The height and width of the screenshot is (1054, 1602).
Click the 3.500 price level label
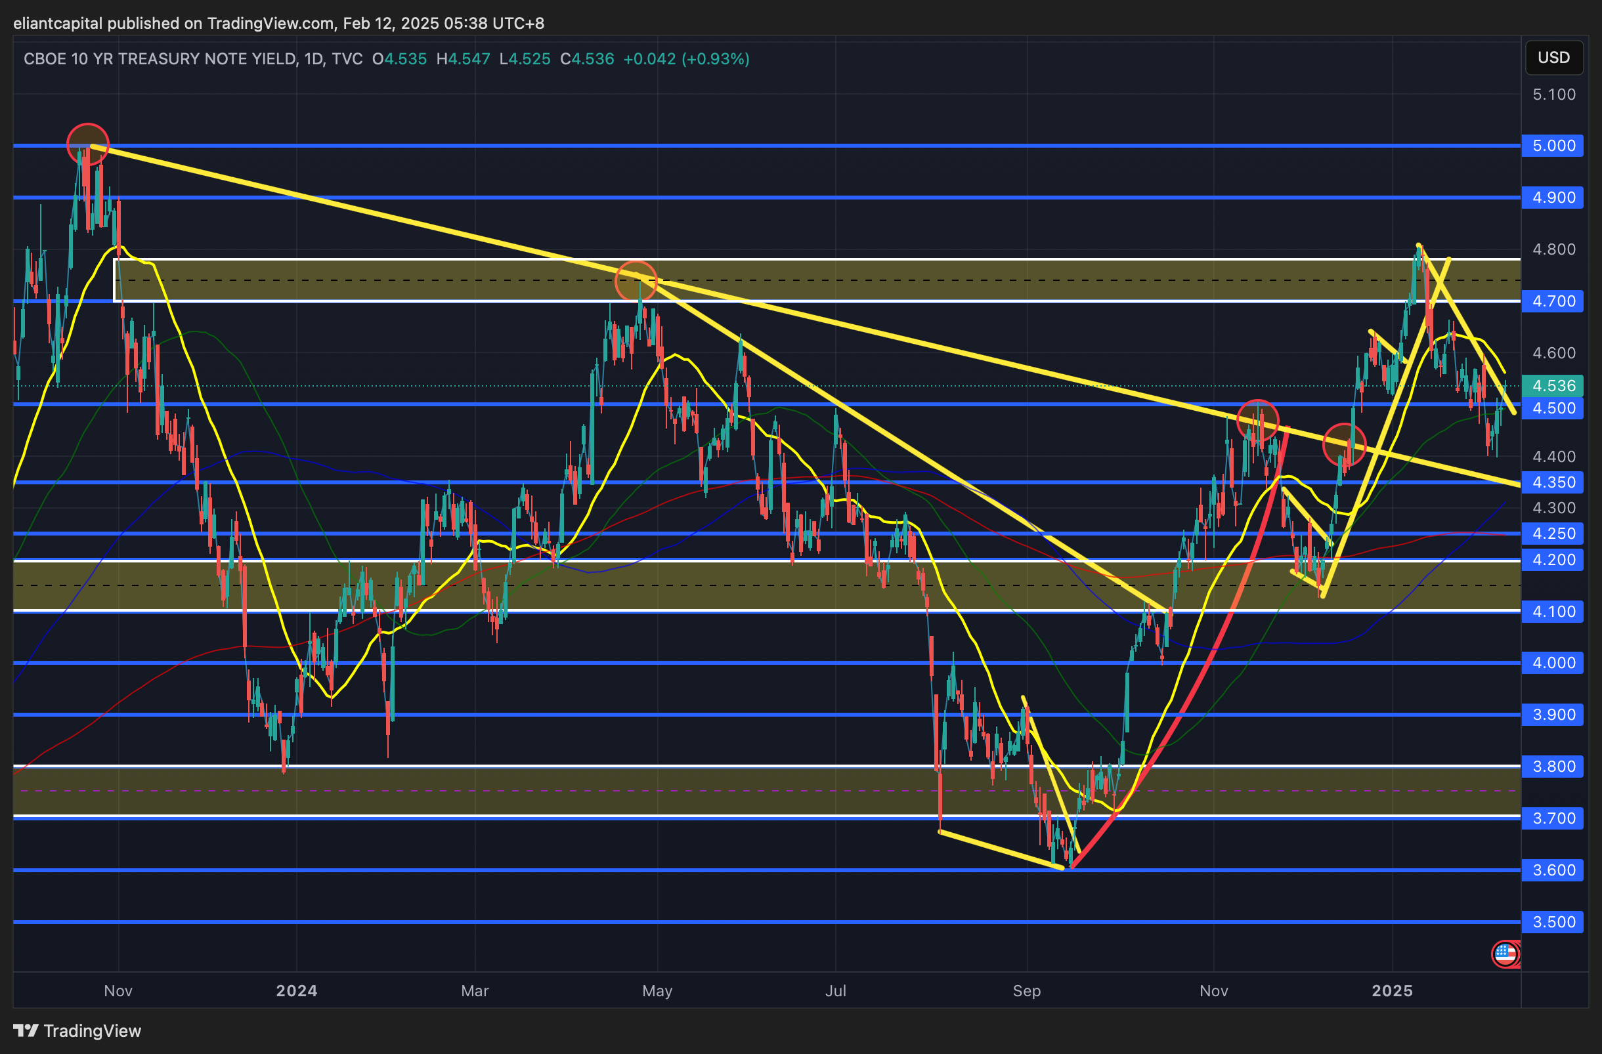coord(1553,922)
